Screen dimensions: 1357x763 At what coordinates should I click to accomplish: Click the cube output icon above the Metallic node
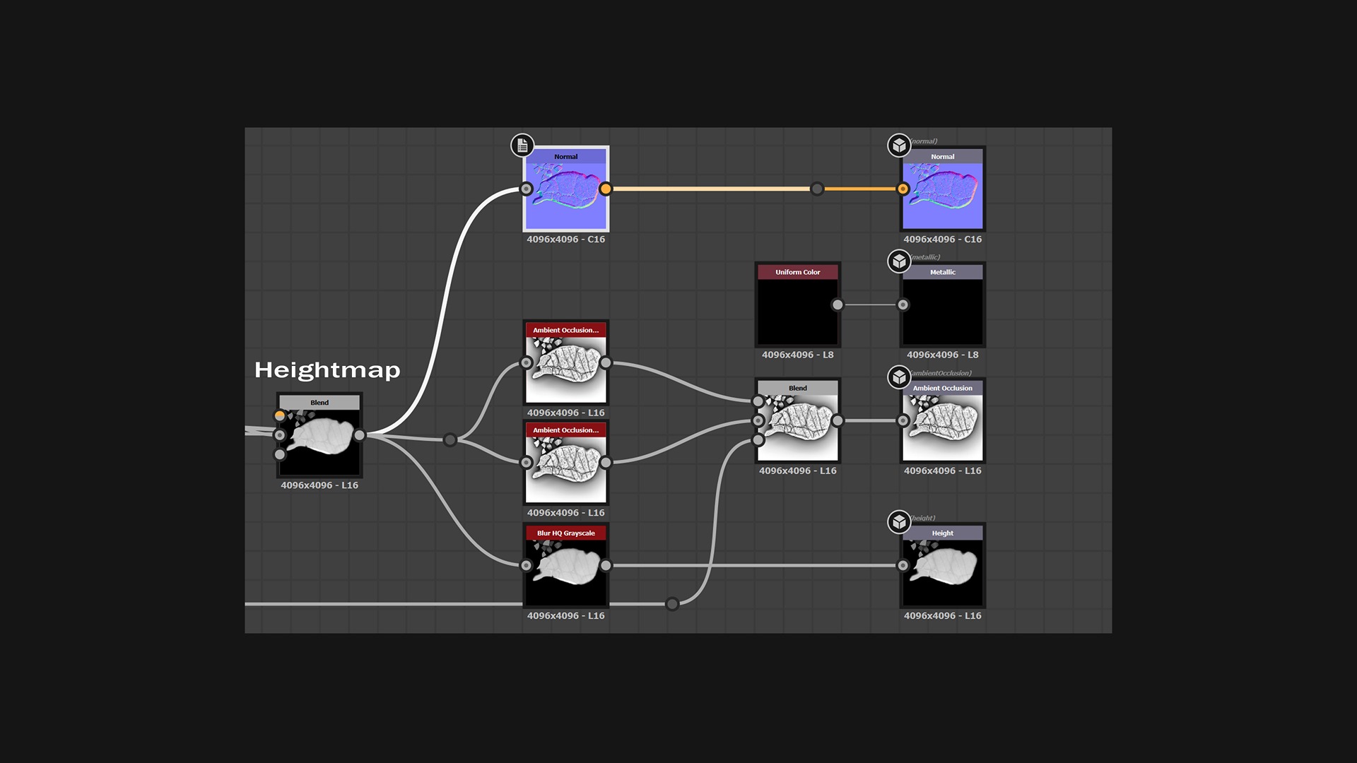(x=899, y=261)
